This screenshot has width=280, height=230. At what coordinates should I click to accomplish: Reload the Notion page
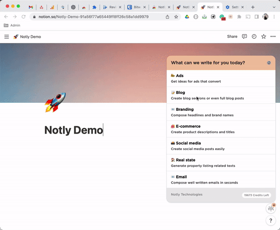(23, 17)
